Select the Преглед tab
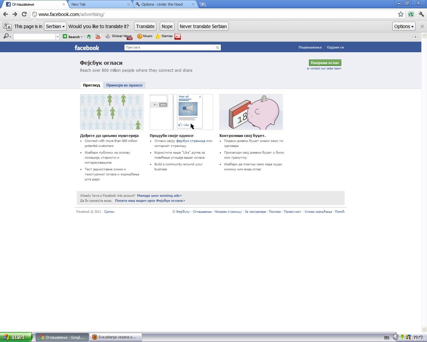427x342 pixels. pyautogui.click(x=91, y=85)
